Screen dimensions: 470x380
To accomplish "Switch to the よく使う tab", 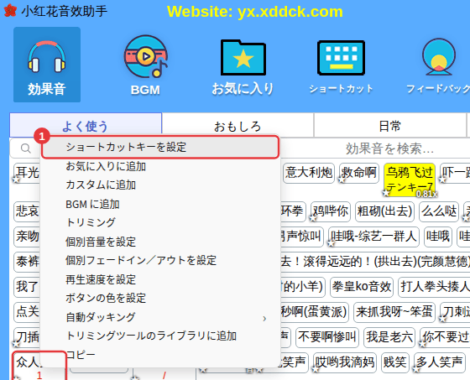I will pyautogui.click(x=86, y=126).
